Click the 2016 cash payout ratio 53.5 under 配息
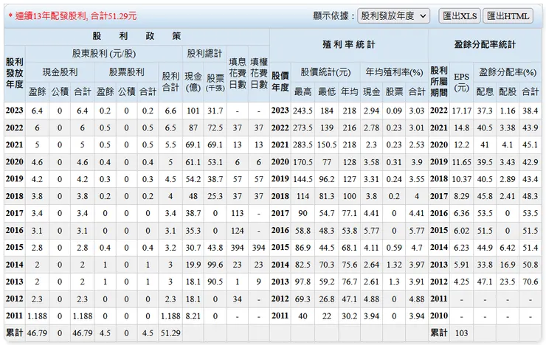The height and width of the screenshot is (345, 546). (485, 214)
